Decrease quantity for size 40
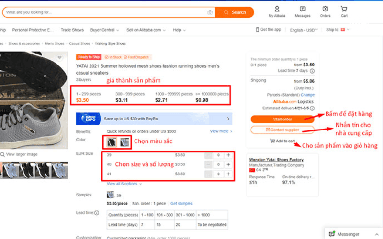 click(208, 164)
